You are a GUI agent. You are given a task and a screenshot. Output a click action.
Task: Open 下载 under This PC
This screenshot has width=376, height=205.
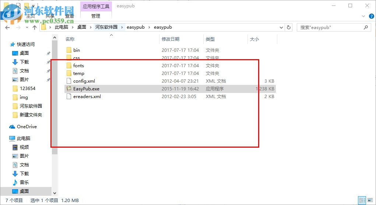click(24, 173)
